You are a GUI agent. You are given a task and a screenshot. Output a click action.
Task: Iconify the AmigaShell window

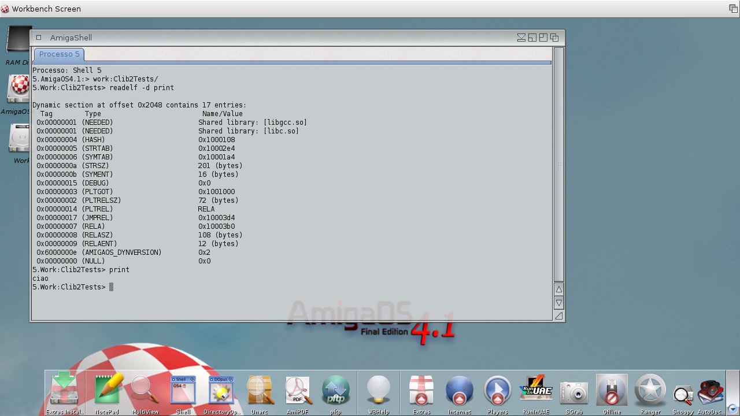(x=521, y=38)
